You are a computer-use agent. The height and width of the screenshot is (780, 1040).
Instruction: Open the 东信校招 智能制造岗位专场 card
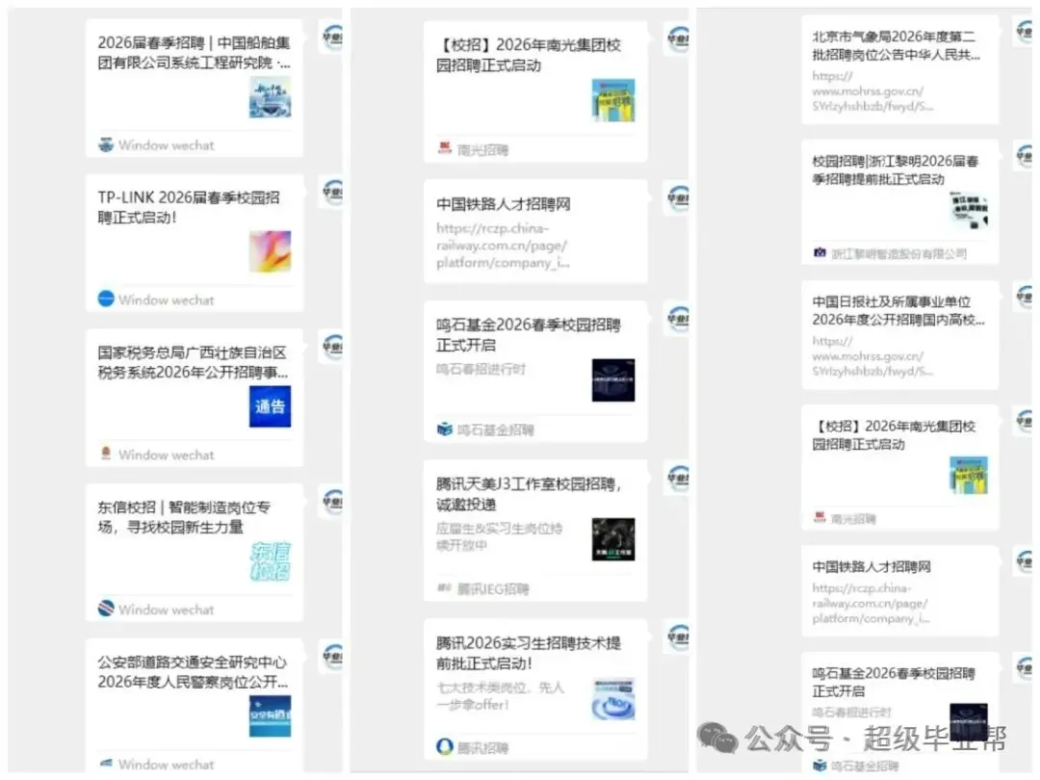tap(195, 553)
